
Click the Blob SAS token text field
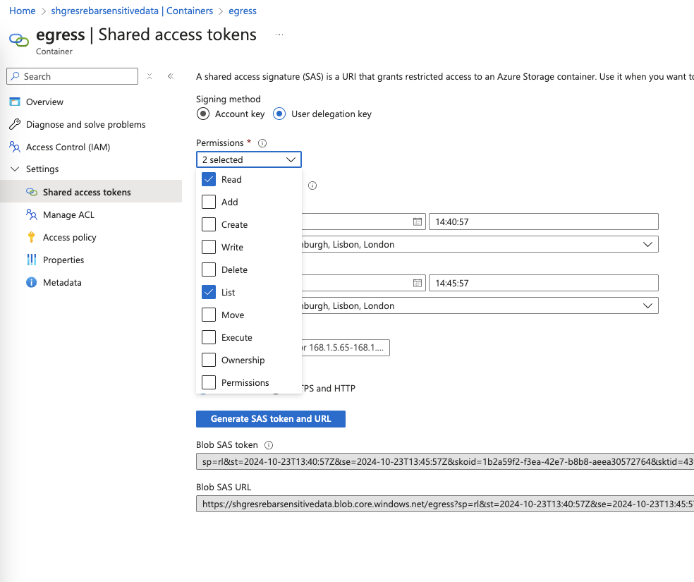pos(445,461)
